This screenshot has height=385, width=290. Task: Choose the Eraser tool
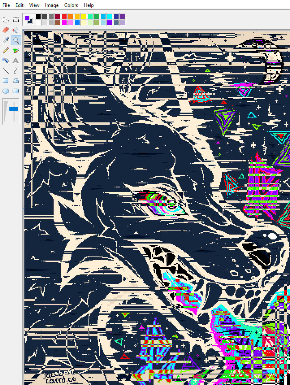point(6,30)
